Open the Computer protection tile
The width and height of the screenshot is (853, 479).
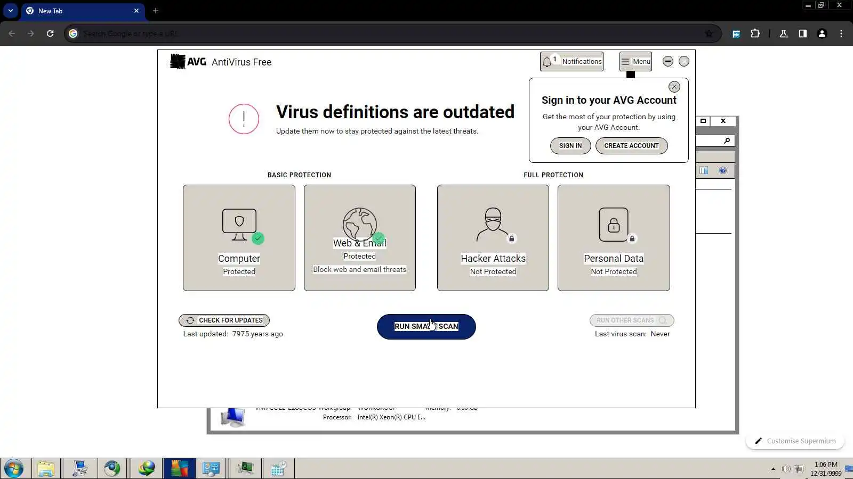click(x=239, y=238)
